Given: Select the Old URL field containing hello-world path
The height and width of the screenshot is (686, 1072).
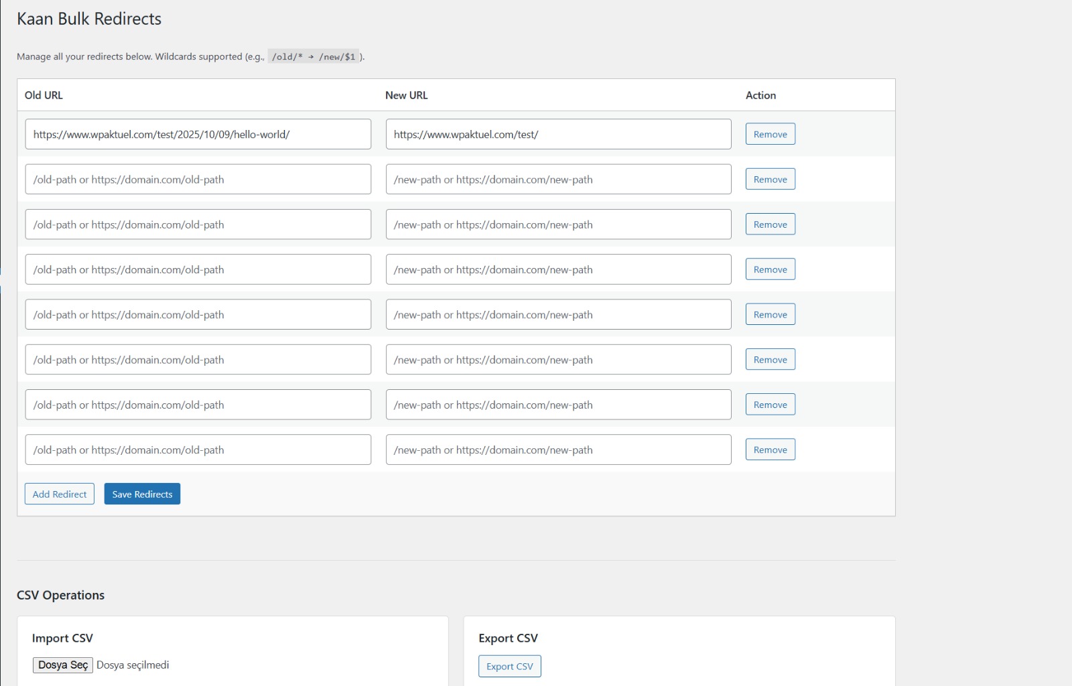Looking at the screenshot, I should tap(198, 134).
